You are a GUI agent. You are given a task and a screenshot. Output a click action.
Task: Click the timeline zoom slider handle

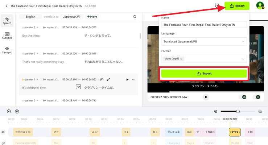pos(238,111)
